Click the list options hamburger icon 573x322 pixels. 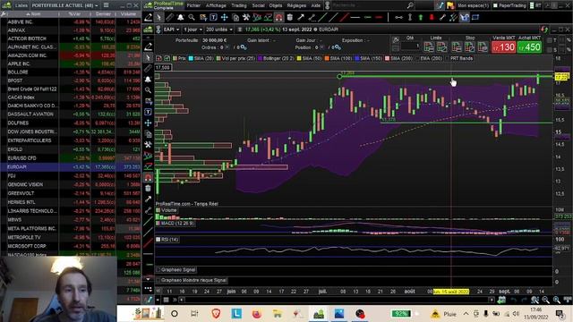tap(106, 5)
